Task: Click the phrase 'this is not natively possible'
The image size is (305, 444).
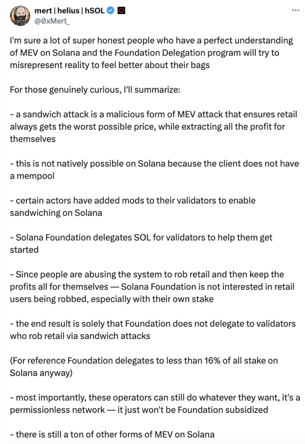Action: [x=75, y=163]
